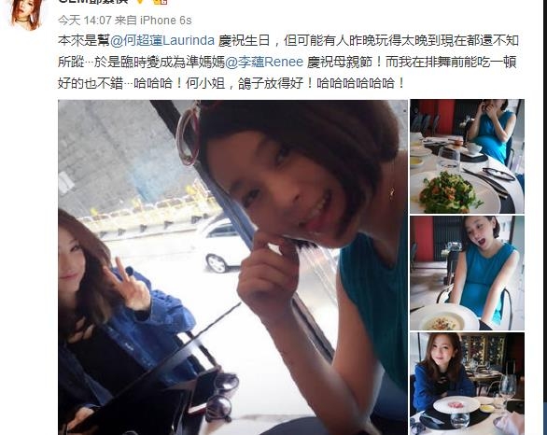Open the post timestamp 今天 14:07
547x435 pixels.
tap(84, 21)
